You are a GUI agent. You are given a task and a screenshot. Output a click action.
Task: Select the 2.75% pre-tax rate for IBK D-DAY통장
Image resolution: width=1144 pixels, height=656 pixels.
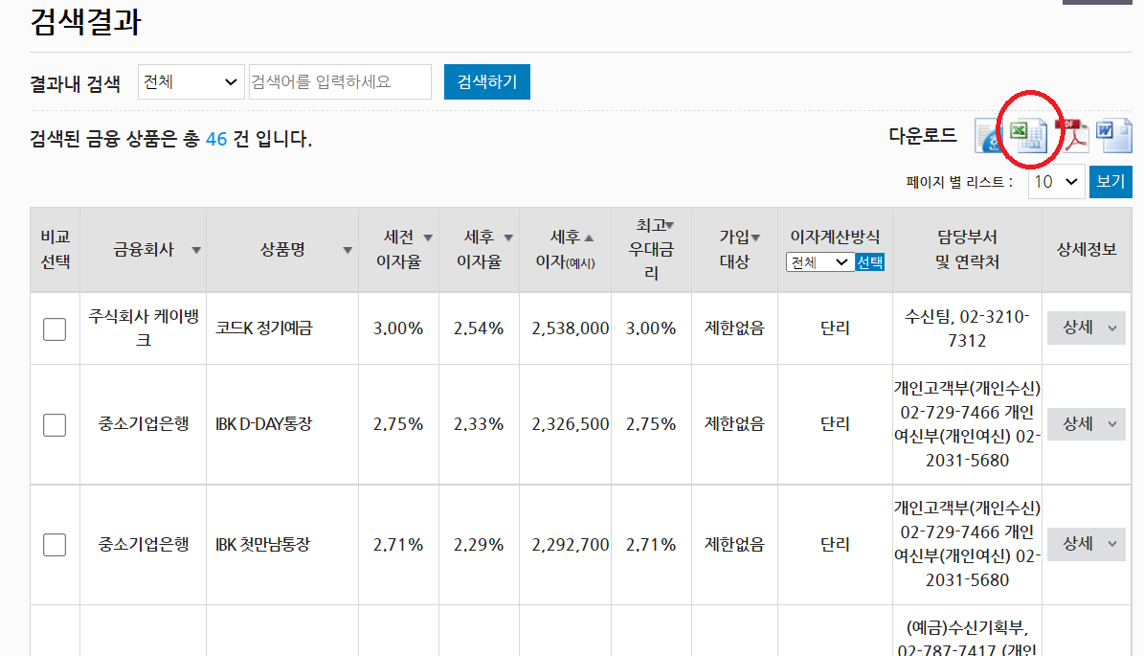398,424
